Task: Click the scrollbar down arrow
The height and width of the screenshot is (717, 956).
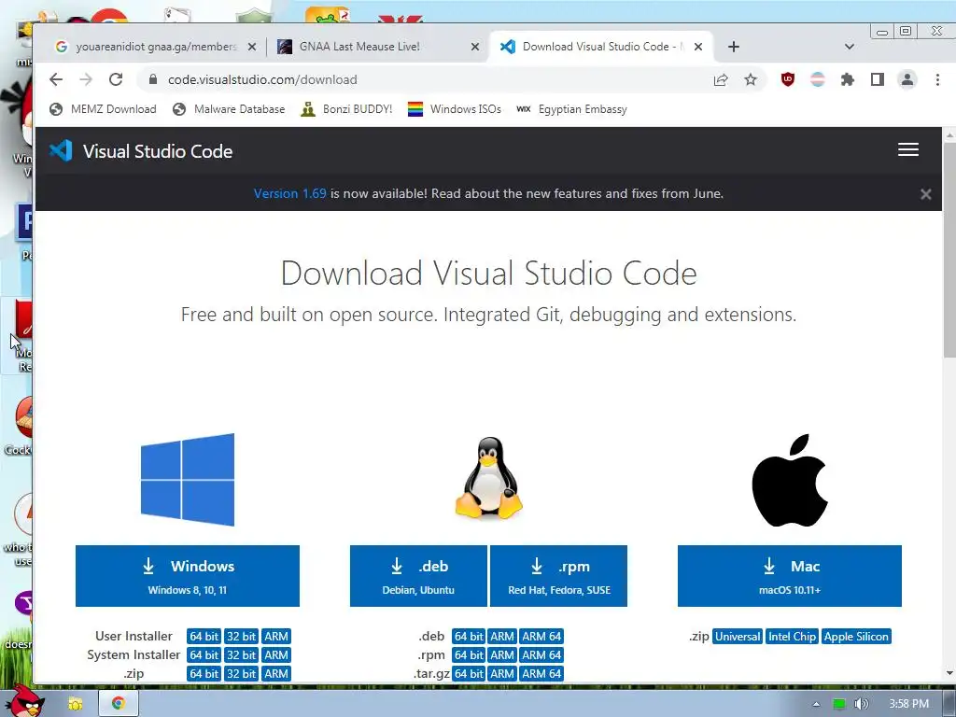Action: tap(949, 674)
